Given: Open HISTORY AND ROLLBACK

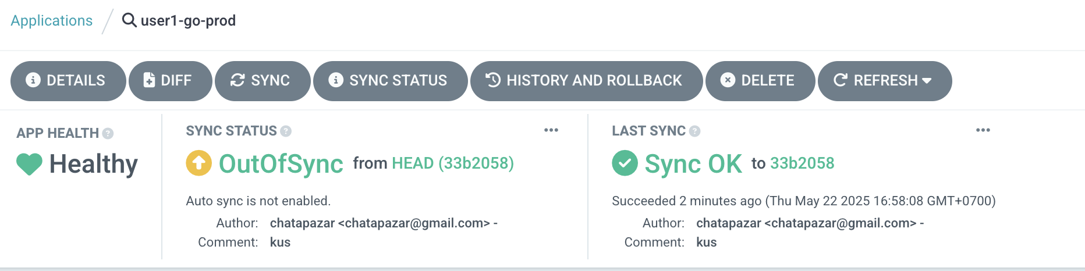Looking at the screenshot, I should click(586, 80).
